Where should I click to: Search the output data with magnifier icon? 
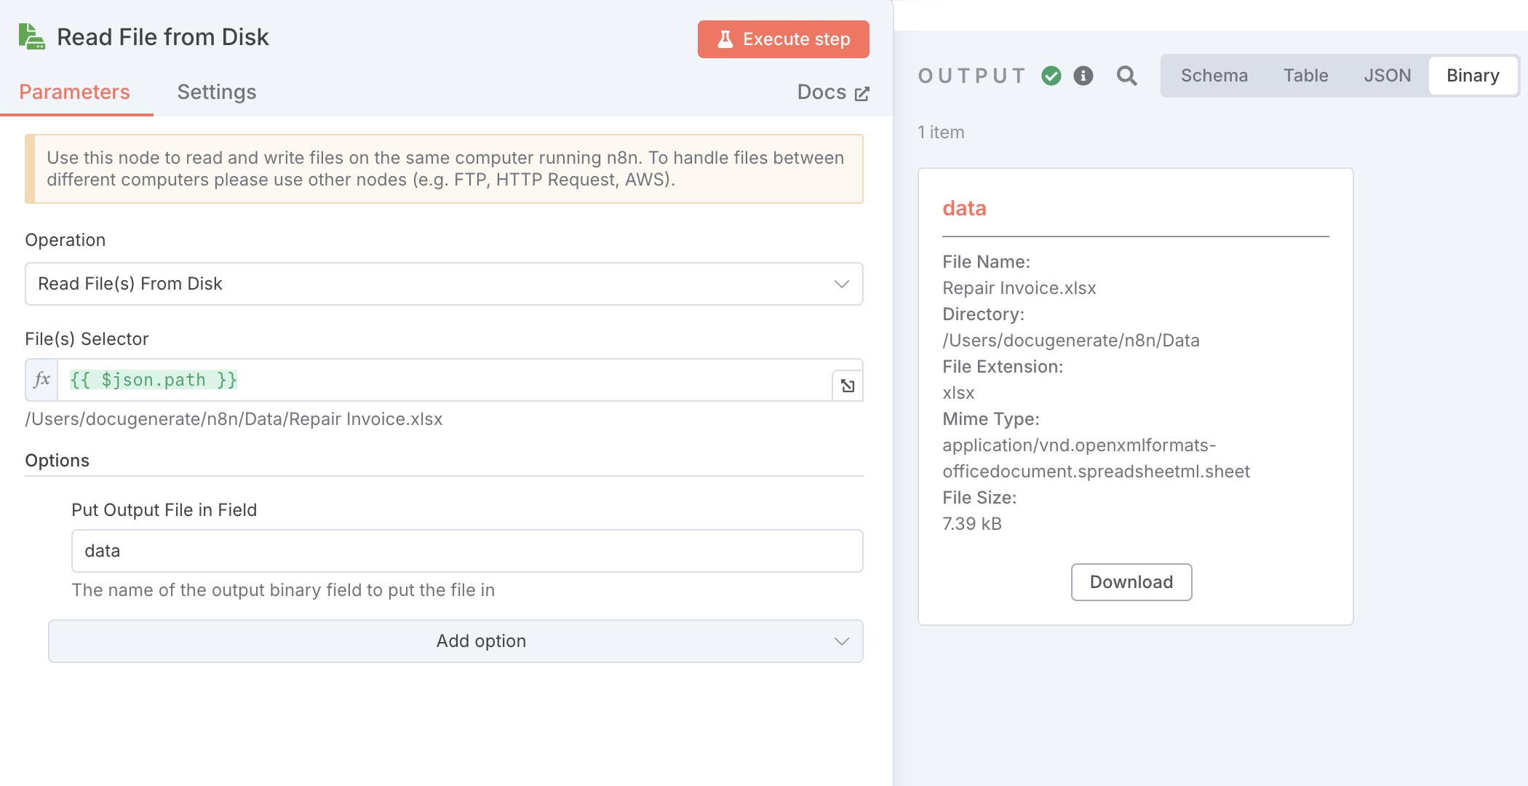click(x=1126, y=76)
